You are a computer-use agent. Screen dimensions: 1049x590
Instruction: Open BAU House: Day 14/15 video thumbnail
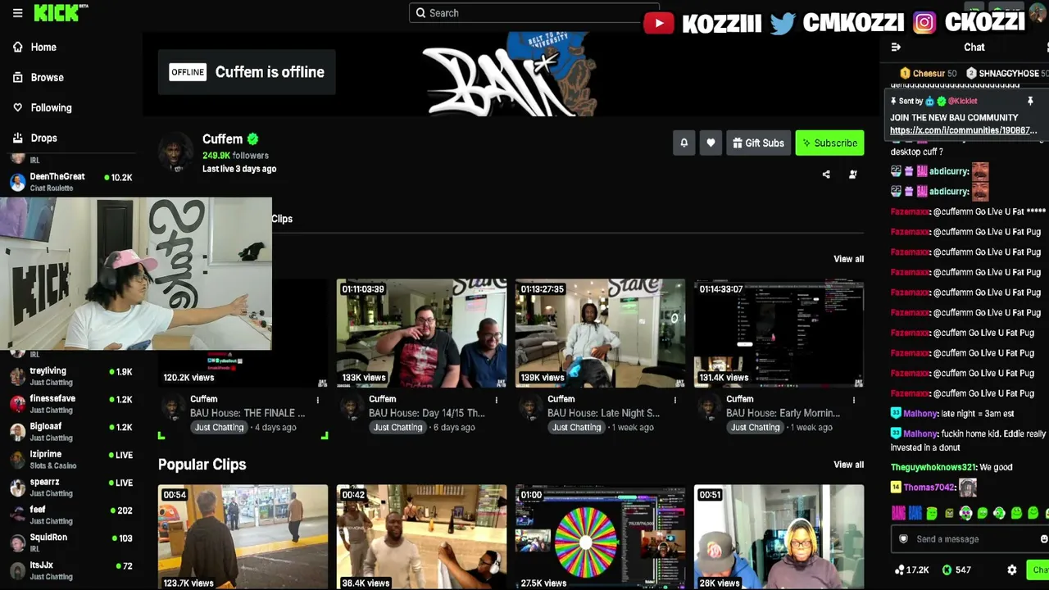pos(421,333)
